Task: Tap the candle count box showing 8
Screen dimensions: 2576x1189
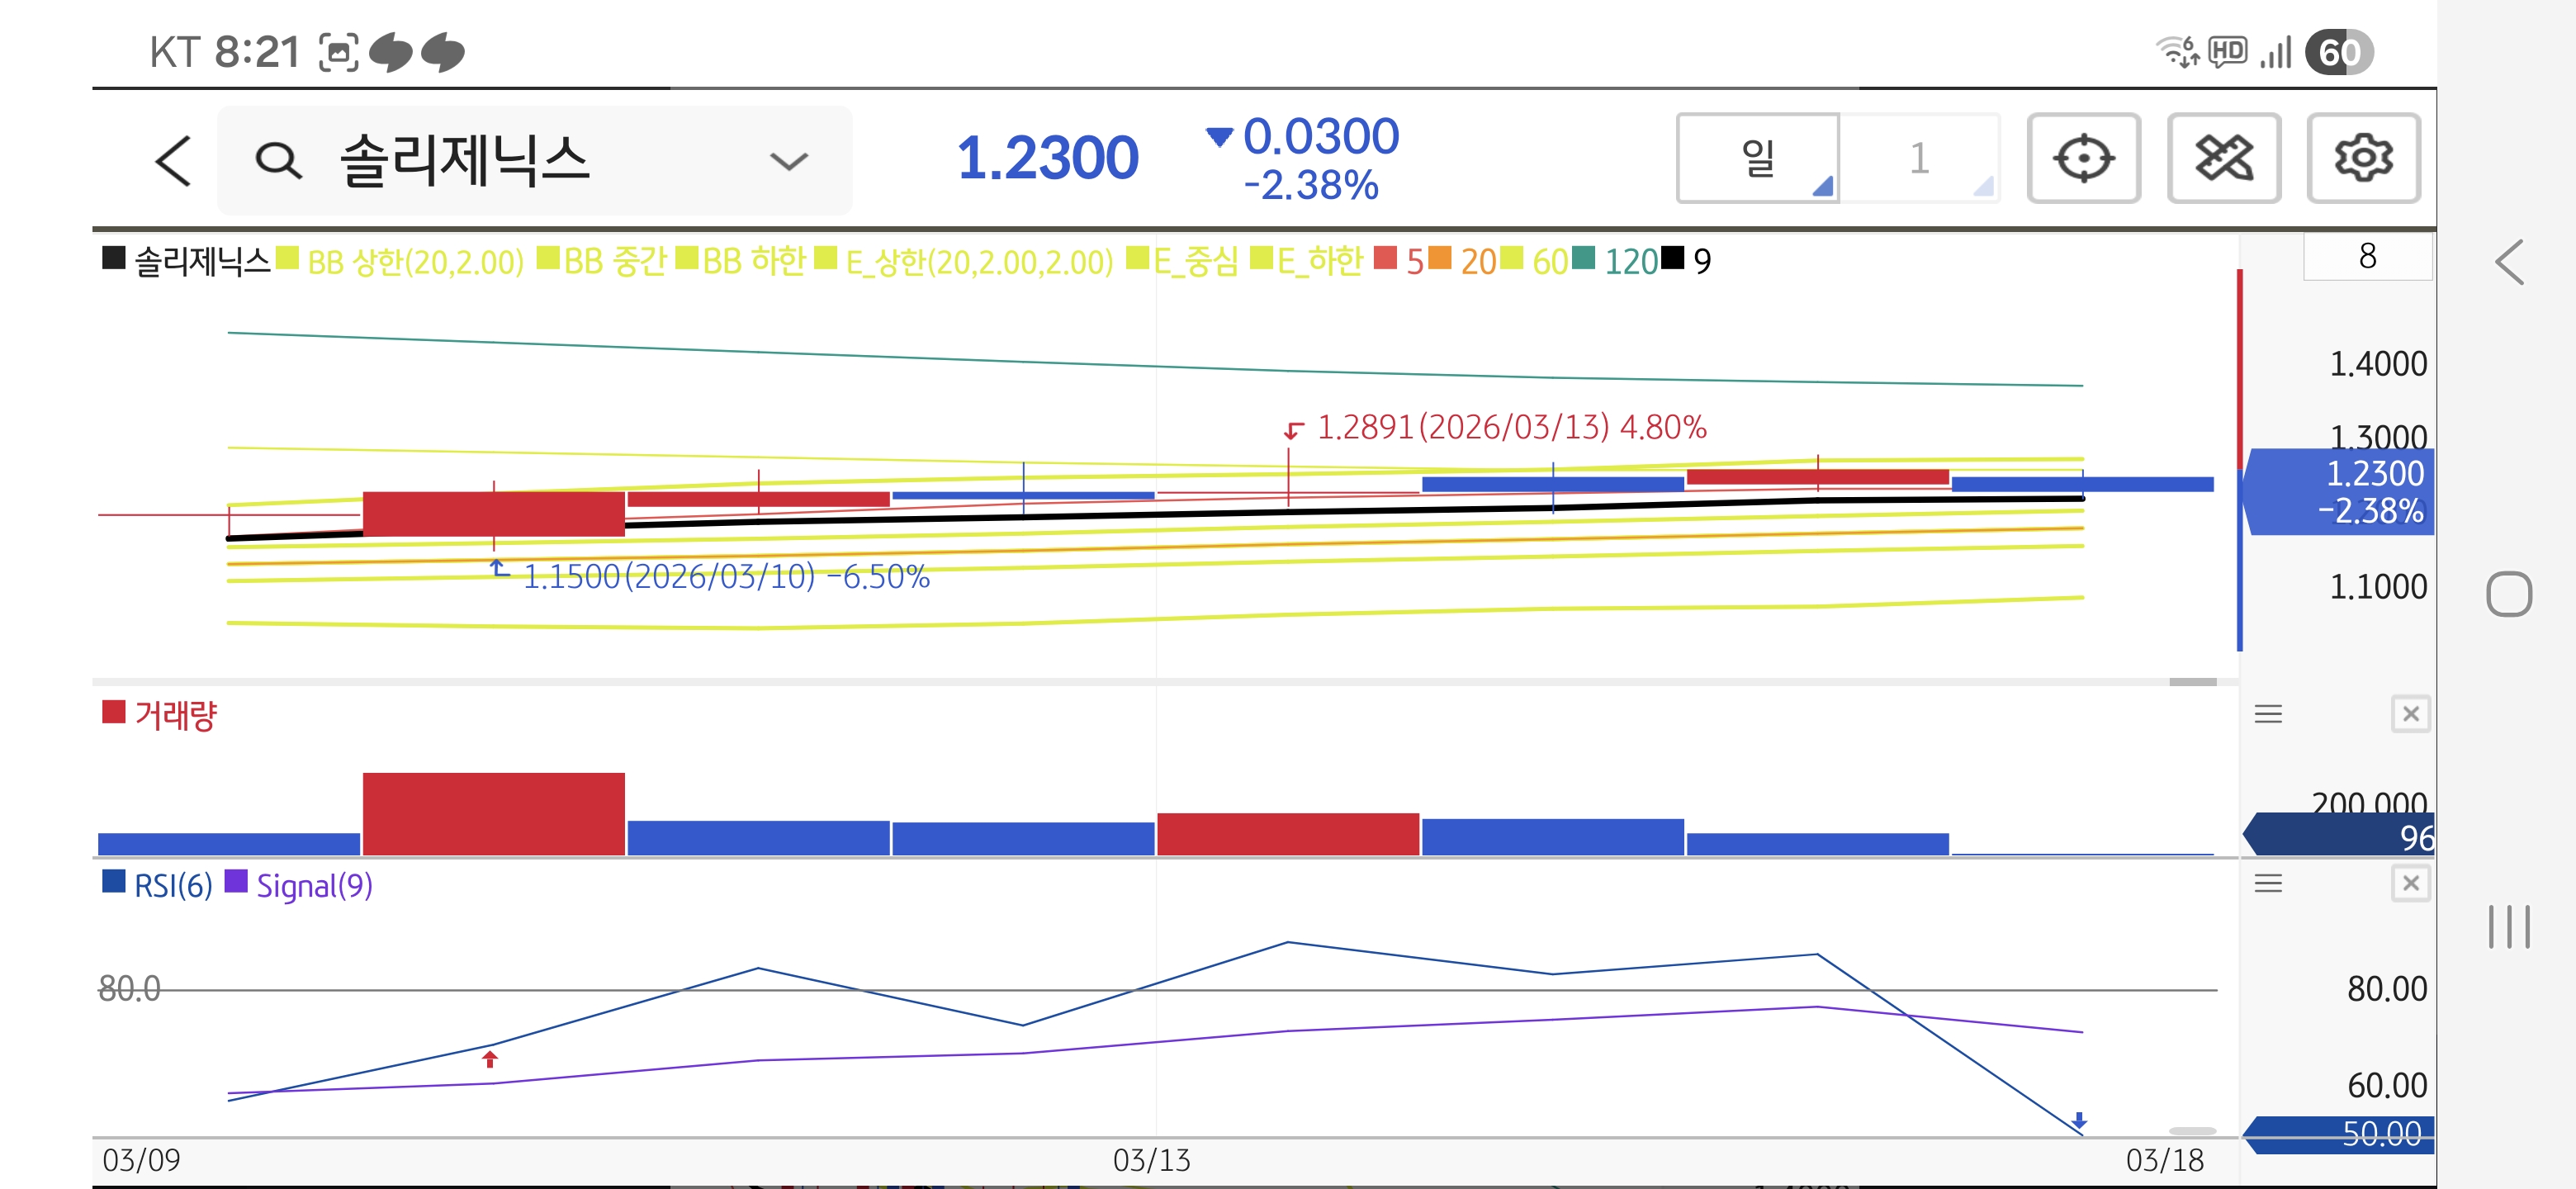Action: coord(2366,257)
